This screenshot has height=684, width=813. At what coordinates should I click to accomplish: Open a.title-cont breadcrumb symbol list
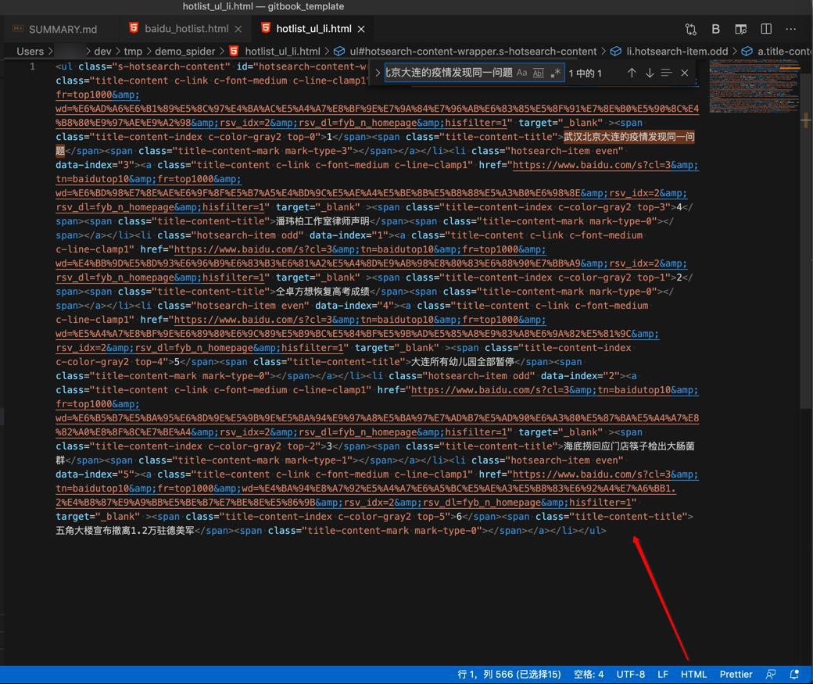click(785, 52)
